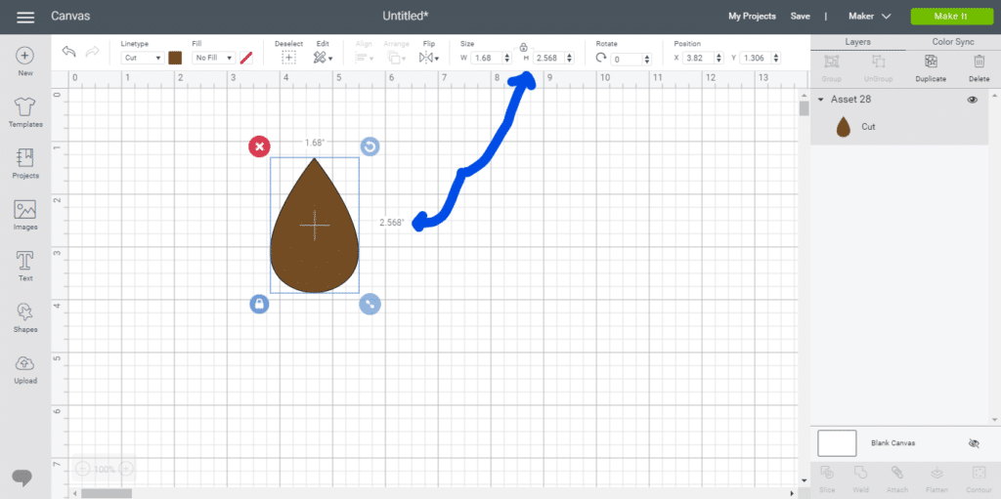Open the Align dropdown
This screenshot has height=499, width=1001.
(366, 58)
